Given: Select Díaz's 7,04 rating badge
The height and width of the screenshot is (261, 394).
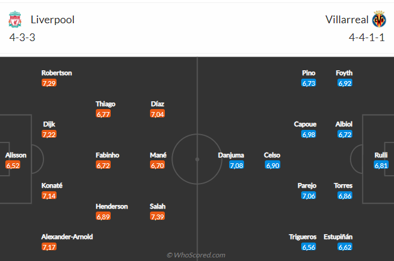Looking at the screenshot, I should [158, 113].
